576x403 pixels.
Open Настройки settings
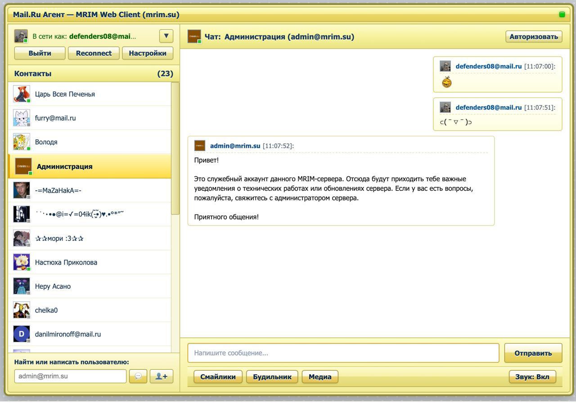pyautogui.click(x=148, y=53)
